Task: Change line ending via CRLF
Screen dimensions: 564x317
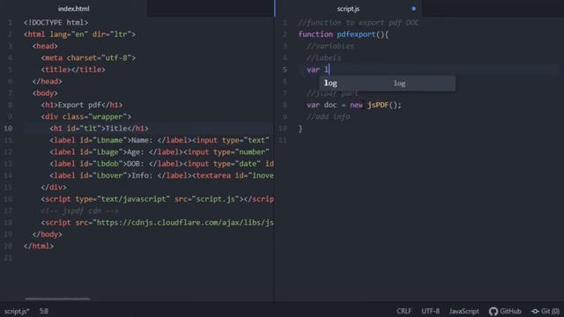Action: pos(404,311)
